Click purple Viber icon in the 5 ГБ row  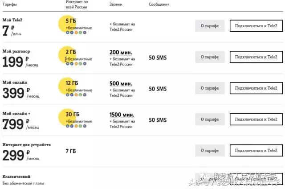point(85,32)
